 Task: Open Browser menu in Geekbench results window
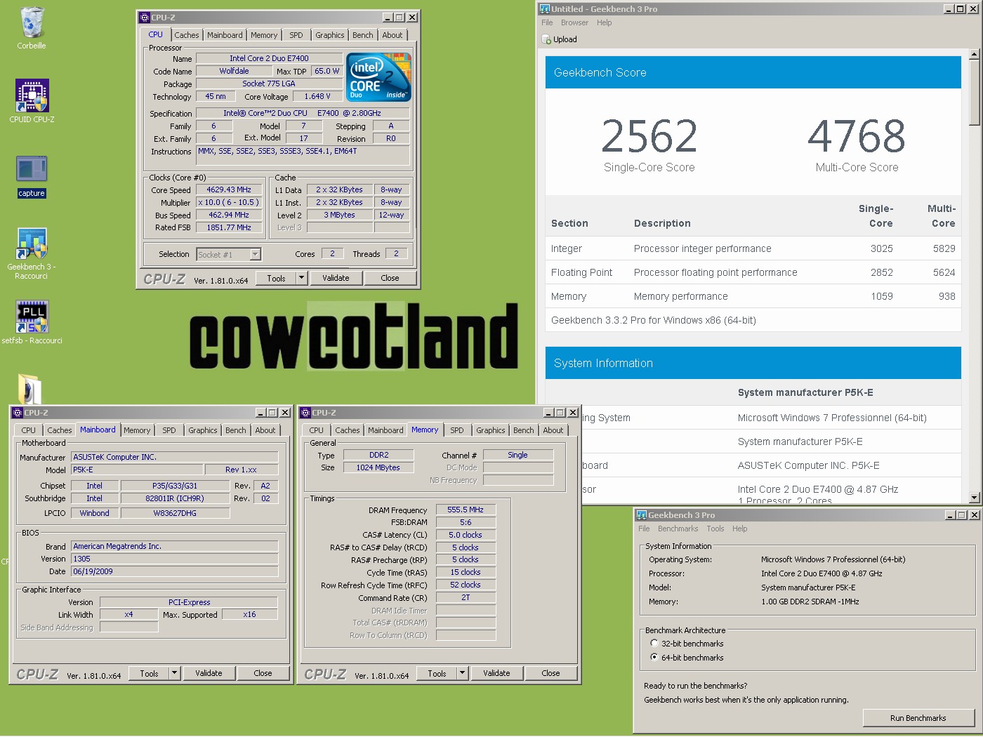574,22
